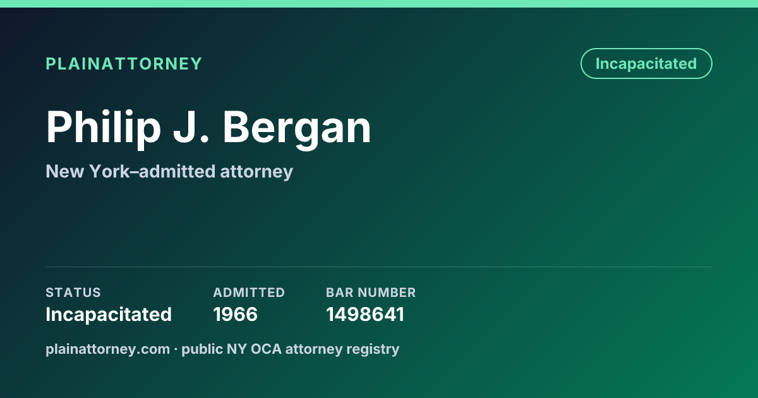Click the New York–admitted attorney subtitle
This screenshot has width=758, height=398.
[169, 171]
